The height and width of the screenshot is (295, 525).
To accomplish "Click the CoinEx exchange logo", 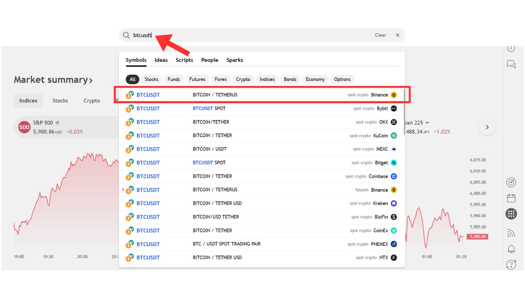I will (x=394, y=230).
